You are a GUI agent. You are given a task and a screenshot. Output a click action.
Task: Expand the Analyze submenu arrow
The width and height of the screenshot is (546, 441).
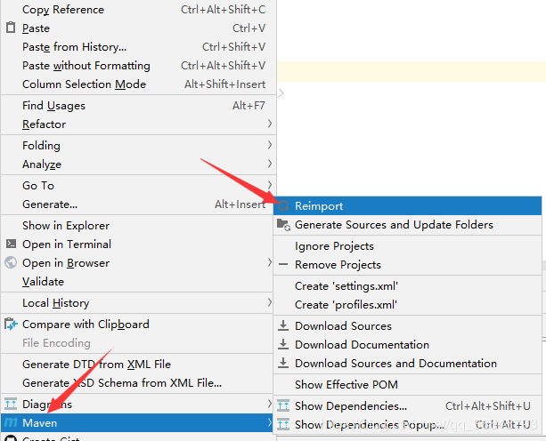click(x=270, y=164)
